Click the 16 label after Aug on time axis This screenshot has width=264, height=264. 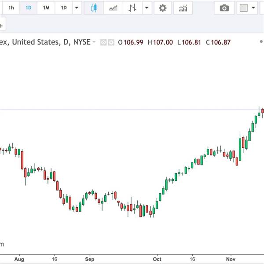[55, 259]
